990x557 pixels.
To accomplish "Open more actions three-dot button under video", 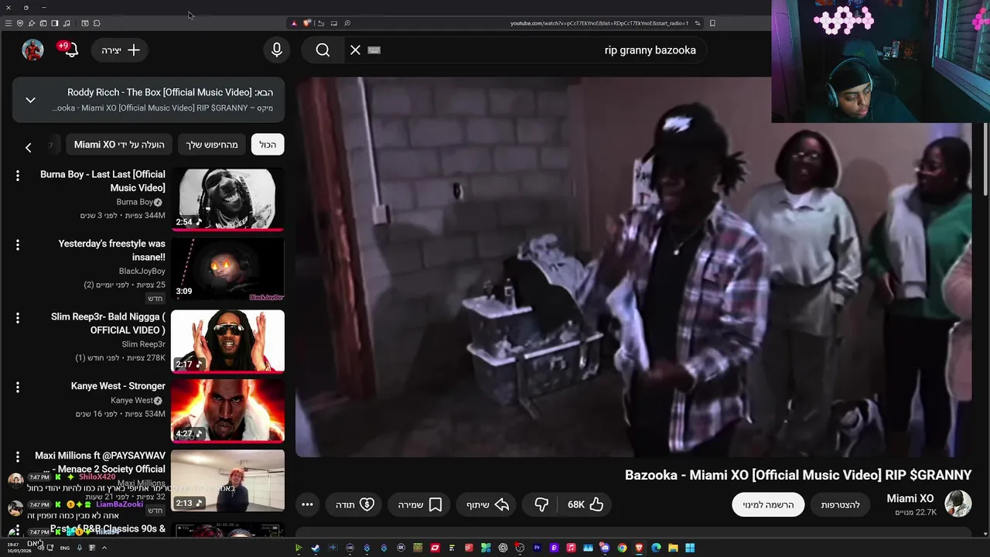I will coord(307,504).
